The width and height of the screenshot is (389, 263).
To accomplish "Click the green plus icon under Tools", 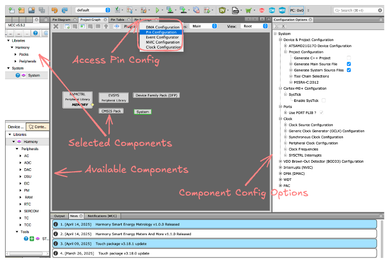I will click(x=32, y=239).
